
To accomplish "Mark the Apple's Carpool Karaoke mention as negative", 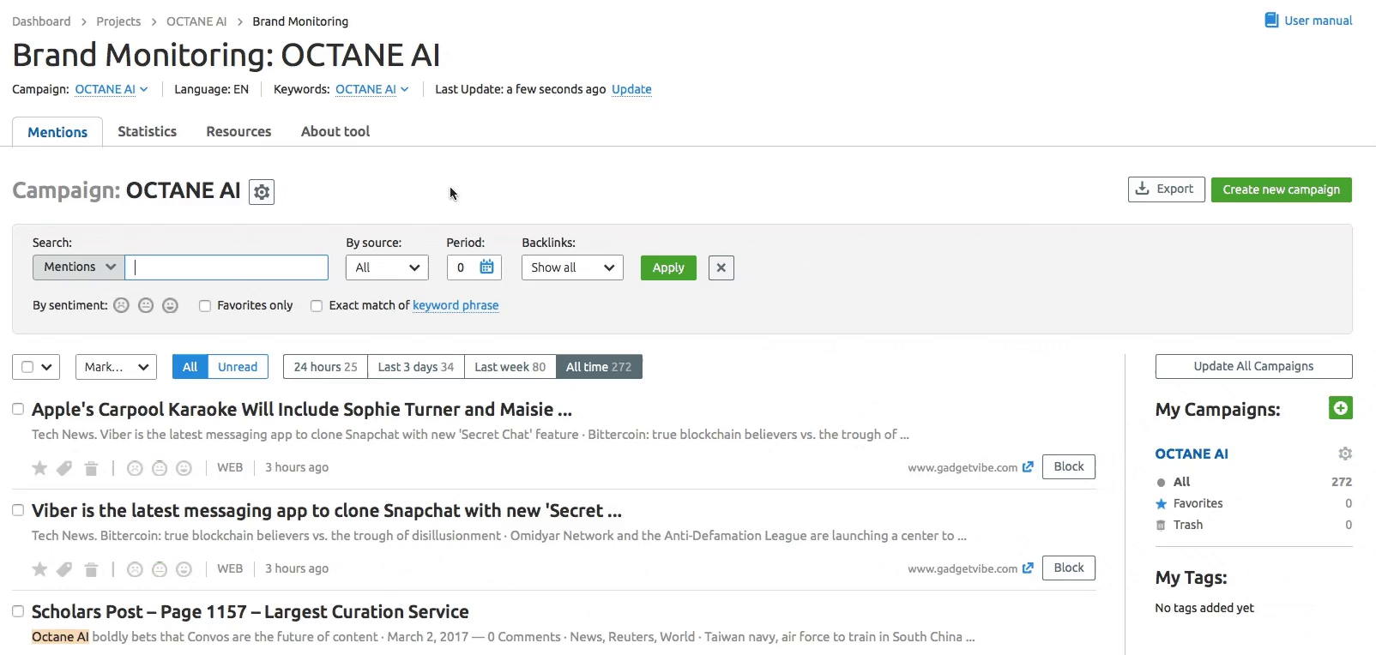I will tap(135, 468).
